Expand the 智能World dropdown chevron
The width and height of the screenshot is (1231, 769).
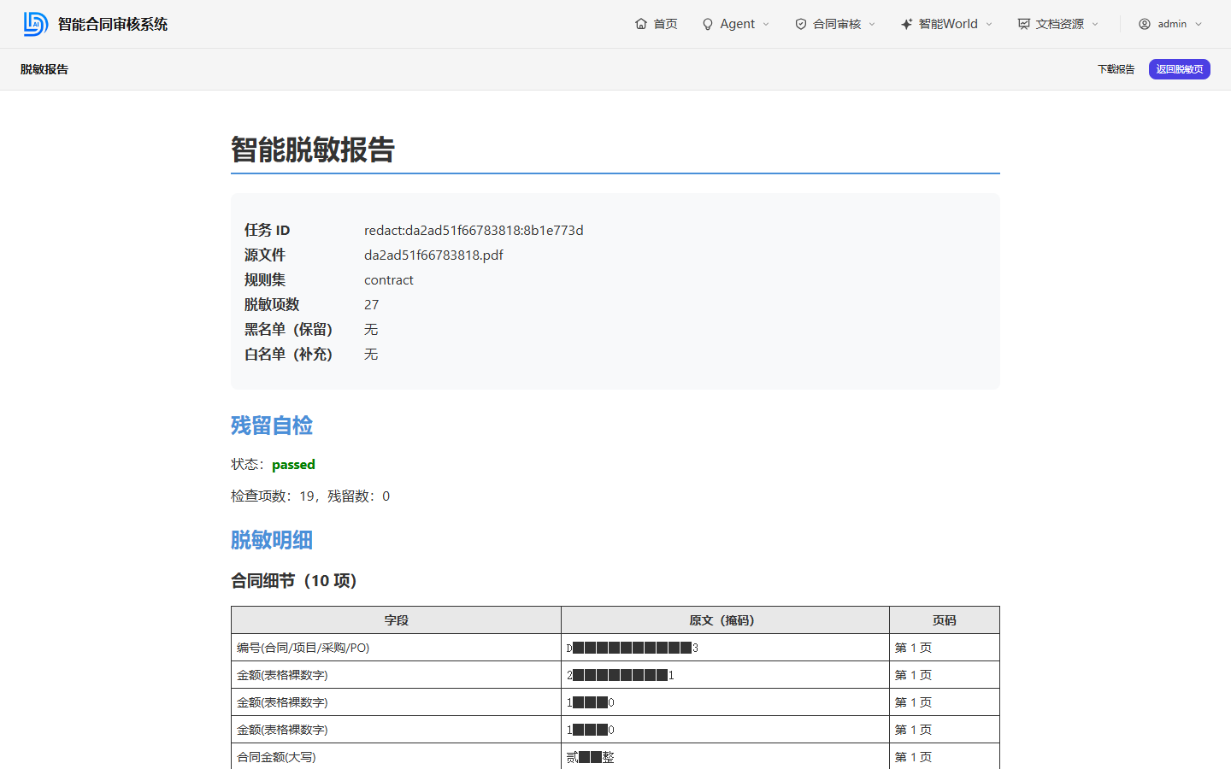click(989, 24)
